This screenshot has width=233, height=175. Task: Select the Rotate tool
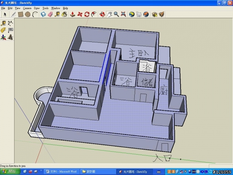(x=87, y=15)
